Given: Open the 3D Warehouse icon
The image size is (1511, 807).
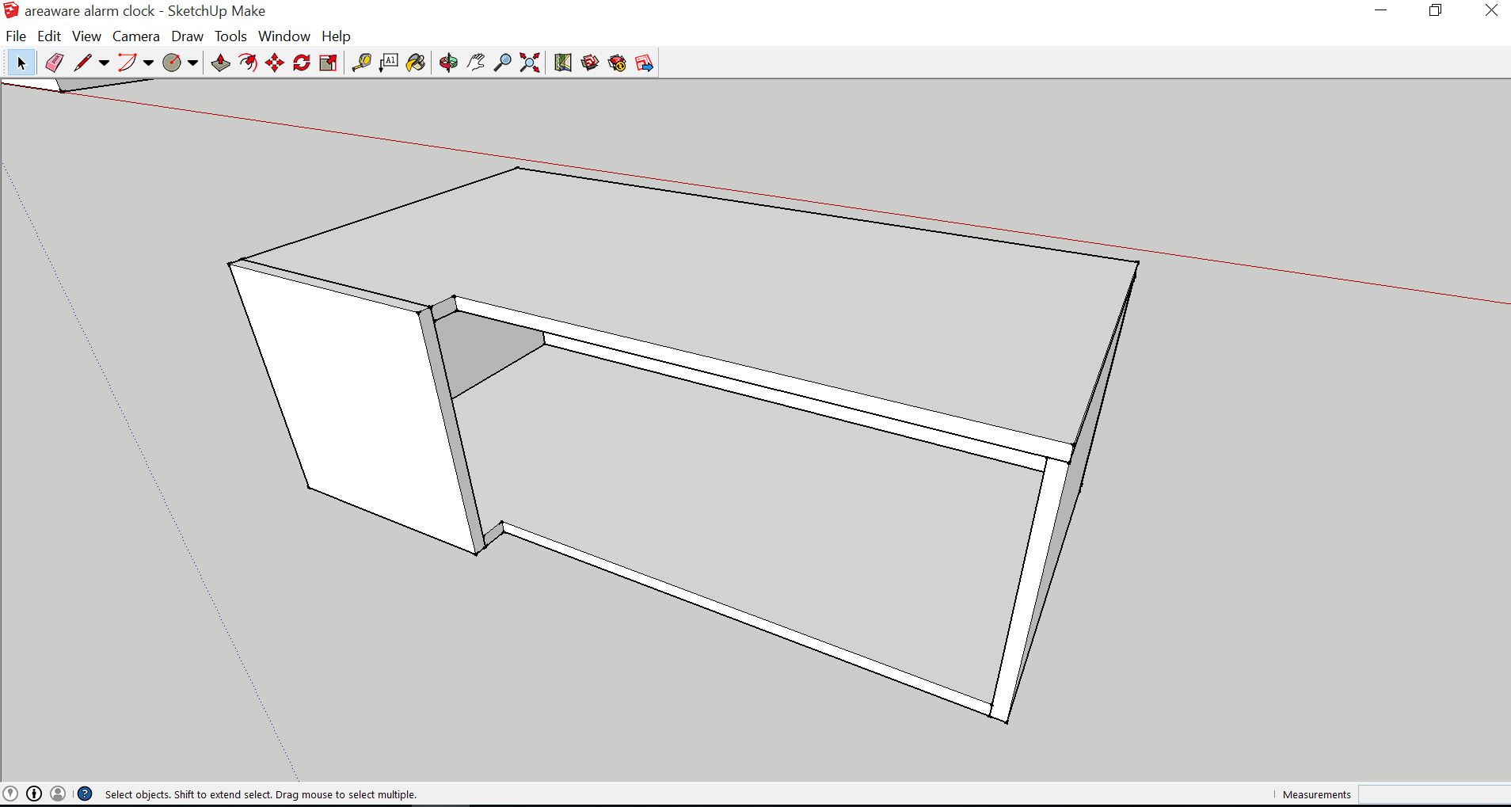Looking at the screenshot, I should click(x=590, y=63).
